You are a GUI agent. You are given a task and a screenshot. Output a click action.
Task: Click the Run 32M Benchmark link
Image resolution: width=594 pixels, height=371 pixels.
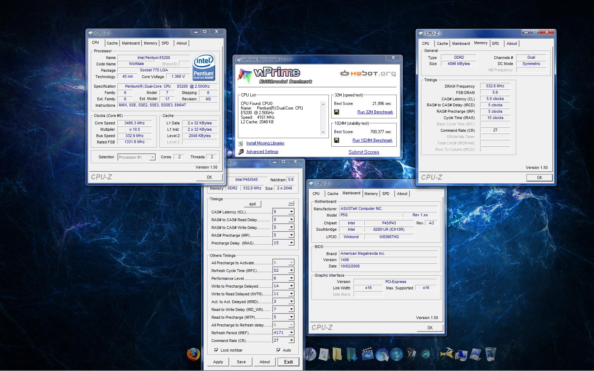tap(375, 112)
